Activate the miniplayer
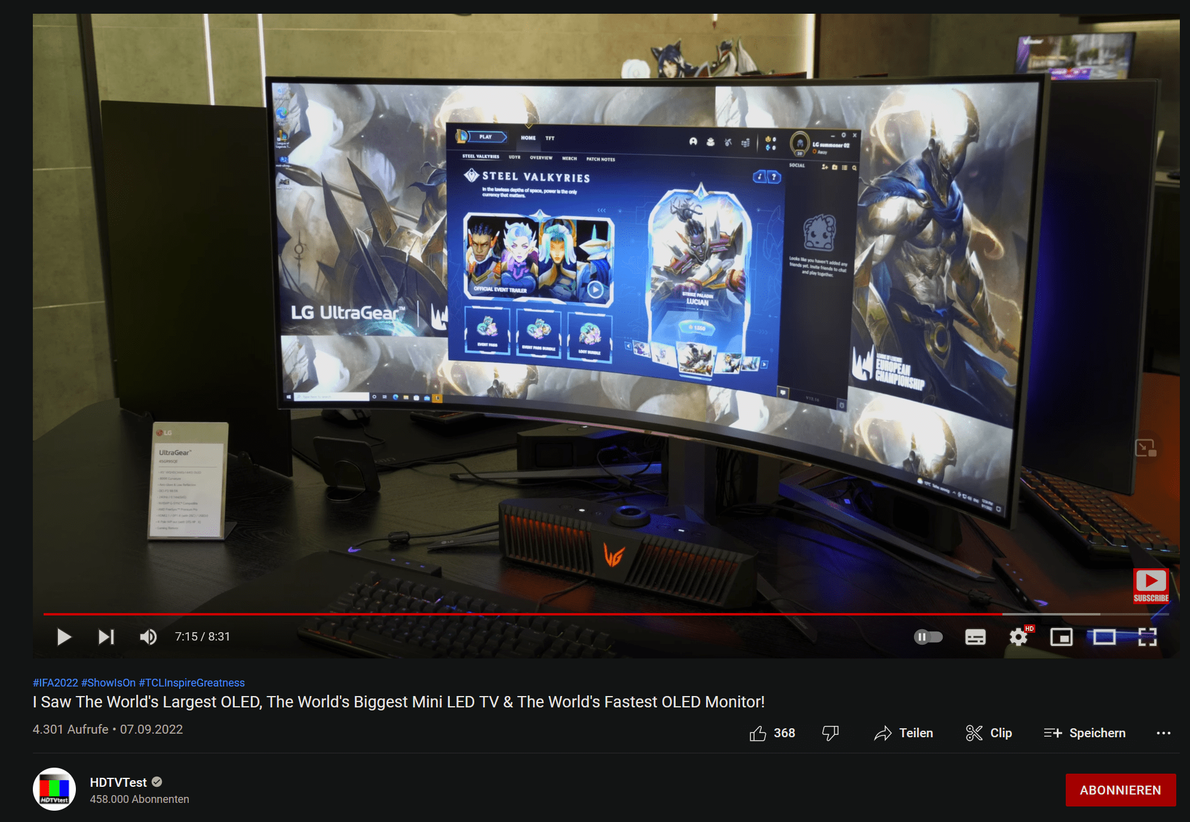Image resolution: width=1190 pixels, height=822 pixels. (1061, 638)
